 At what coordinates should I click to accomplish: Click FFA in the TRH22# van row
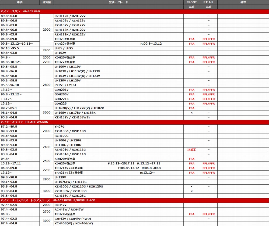point(192,62)
